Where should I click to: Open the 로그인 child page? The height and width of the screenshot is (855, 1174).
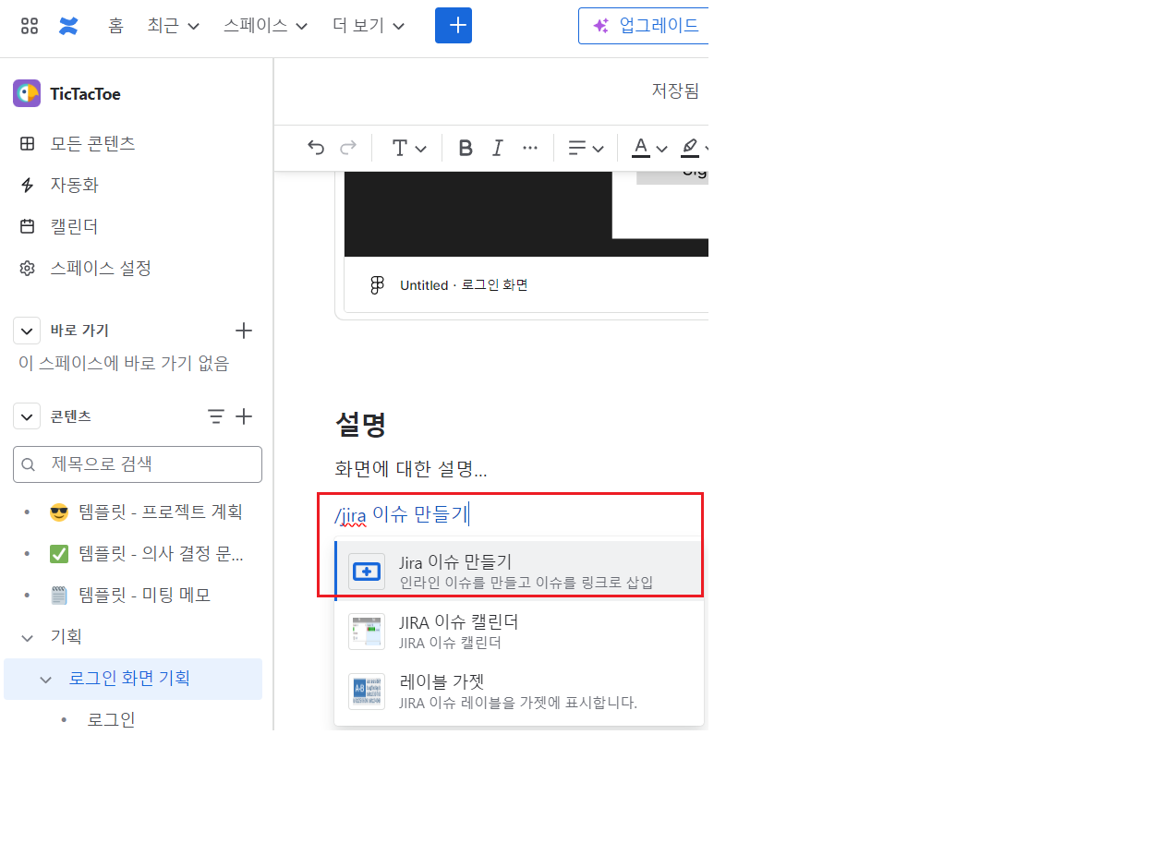(111, 719)
